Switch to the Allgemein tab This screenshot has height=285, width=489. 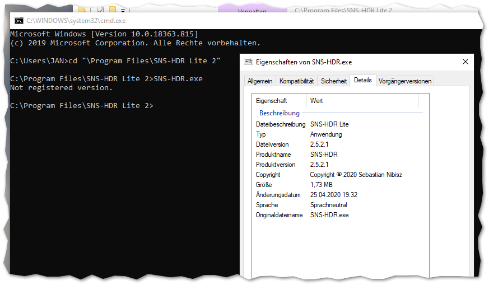(x=260, y=81)
